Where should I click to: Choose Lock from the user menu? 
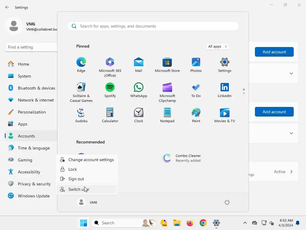87,169
